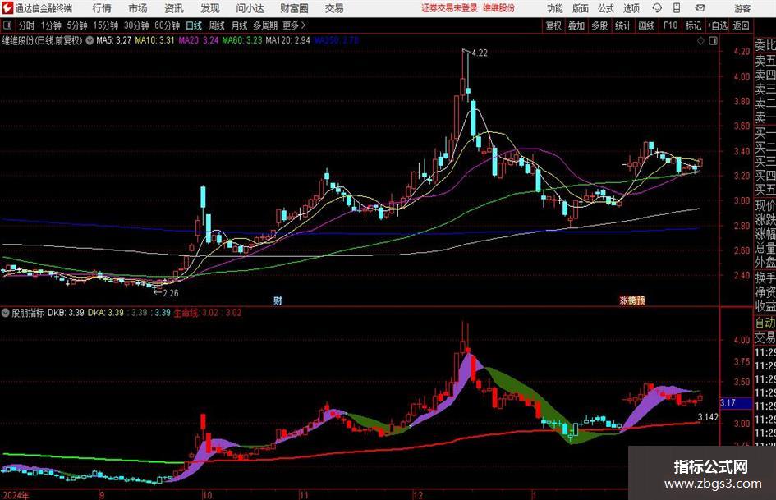
Task: Switch to the 15分钟 period tab
Action: tap(106, 25)
